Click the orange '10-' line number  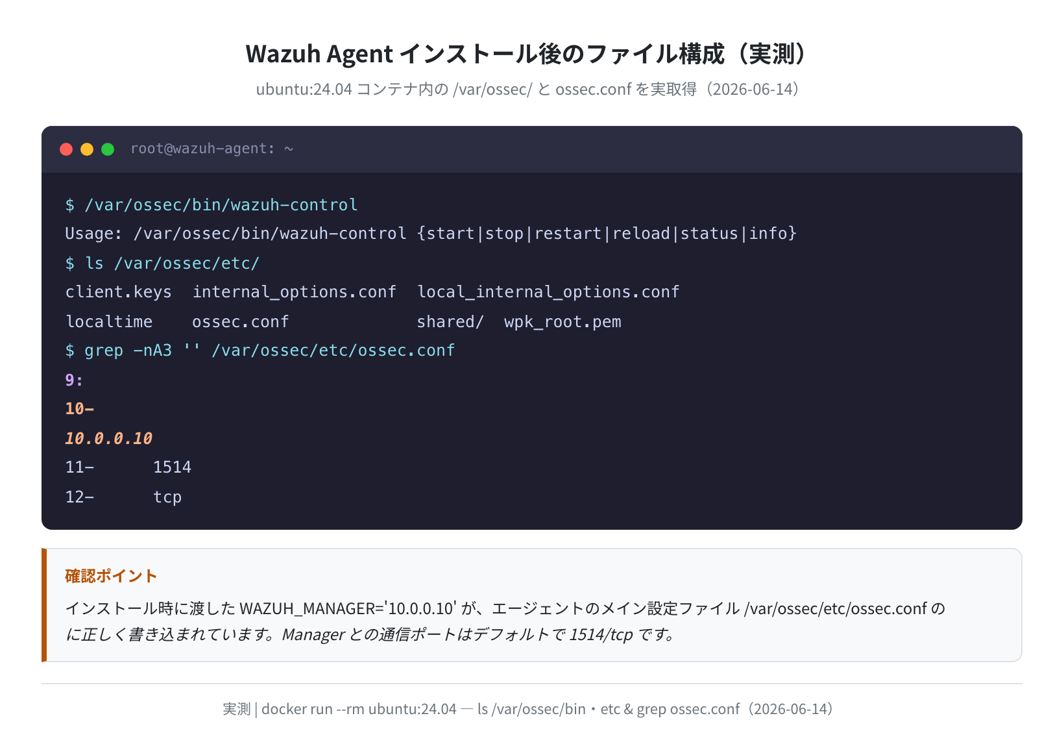[x=80, y=409]
